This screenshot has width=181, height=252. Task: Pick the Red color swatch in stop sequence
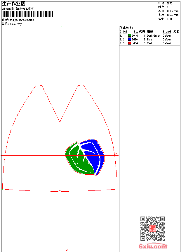[x=130, y=43]
